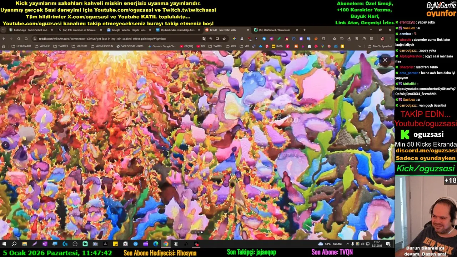Open the Windows Start menu
The height and width of the screenshot is (257, 457).
[4, 244]
